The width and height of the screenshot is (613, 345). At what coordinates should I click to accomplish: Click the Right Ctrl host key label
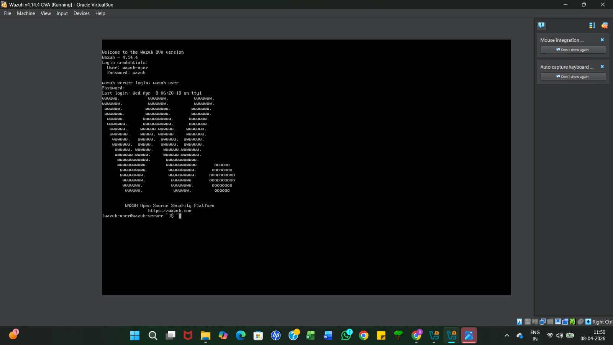coord(602,322)
